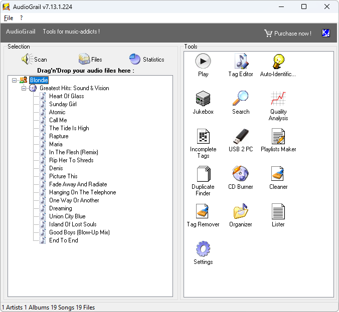Launch the Cleaner tool
Viewport: 339px width, 312px height.
pyautogui.click(x=278, y=178)
